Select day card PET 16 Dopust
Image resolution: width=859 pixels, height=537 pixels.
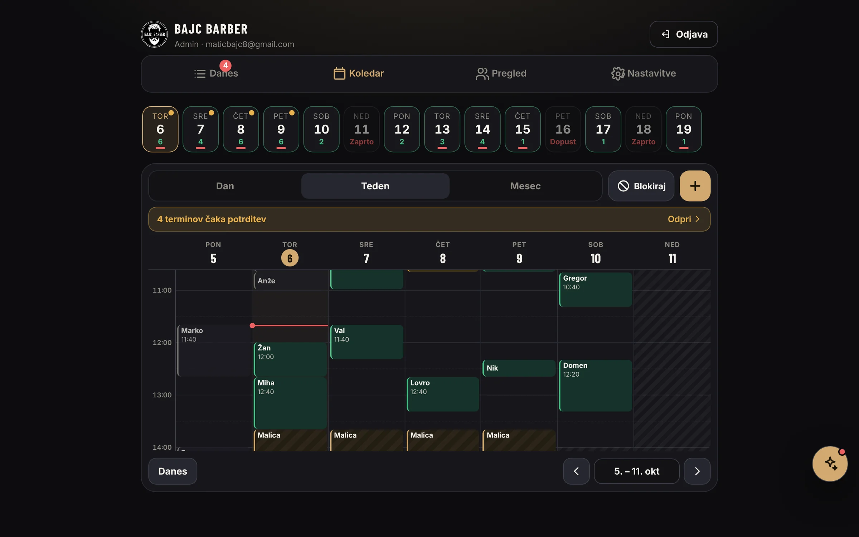click(x=563, y=129)
